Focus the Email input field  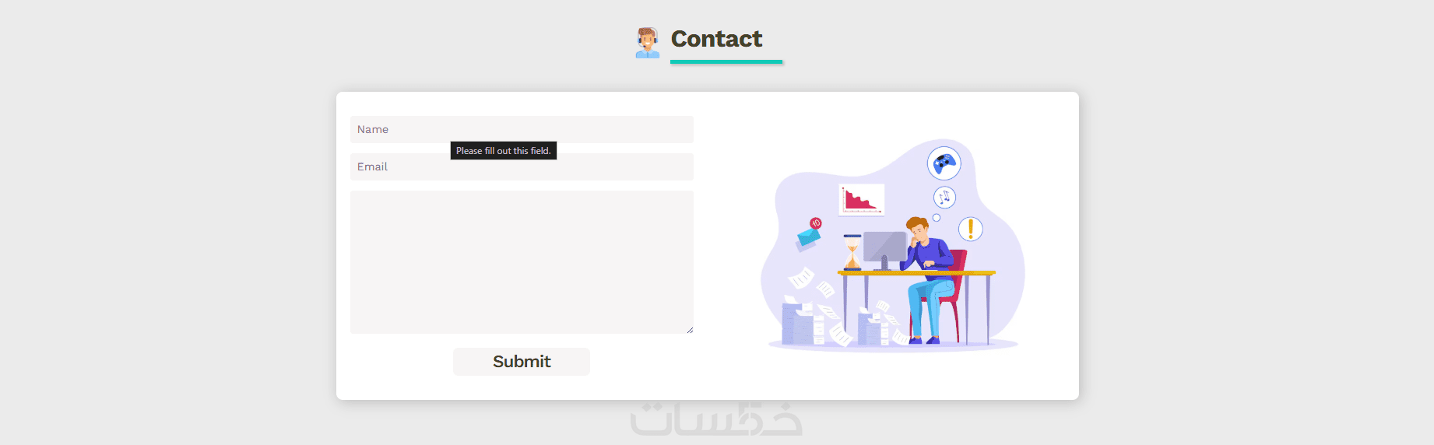click(522, 166)
